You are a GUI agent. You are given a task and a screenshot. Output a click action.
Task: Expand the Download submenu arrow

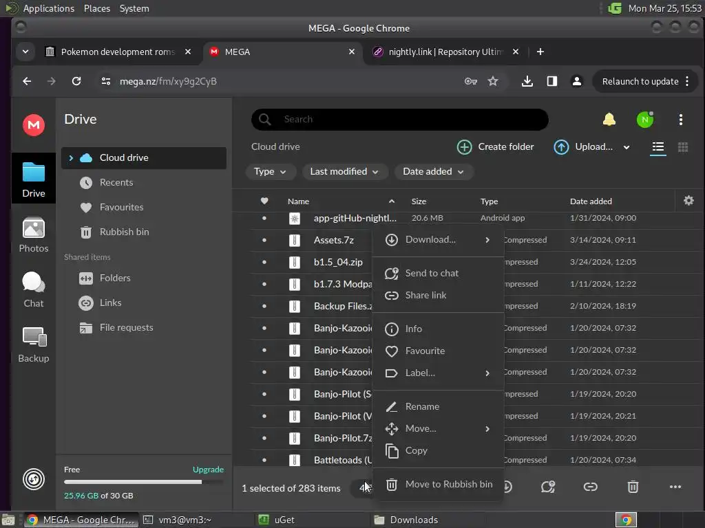(x=487, y=240)
